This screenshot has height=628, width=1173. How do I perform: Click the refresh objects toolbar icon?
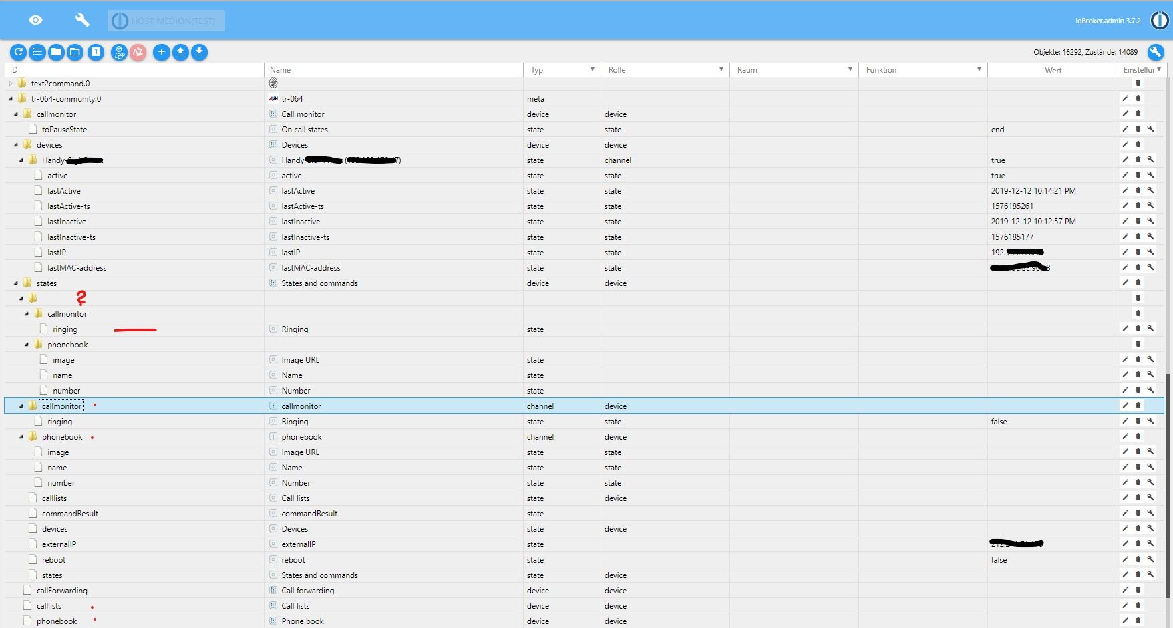[19, 52]
